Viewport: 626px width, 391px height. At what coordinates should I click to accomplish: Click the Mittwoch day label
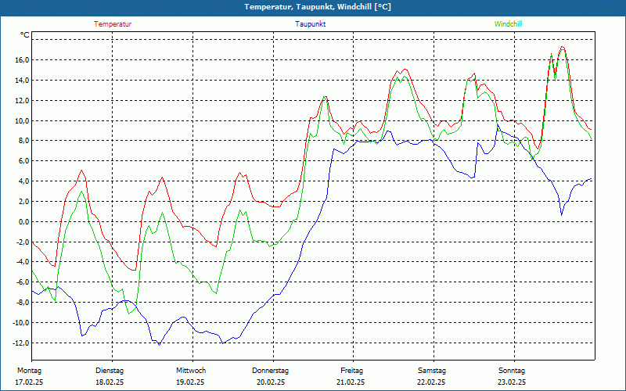pyautogui.click(x=191, y=371)
